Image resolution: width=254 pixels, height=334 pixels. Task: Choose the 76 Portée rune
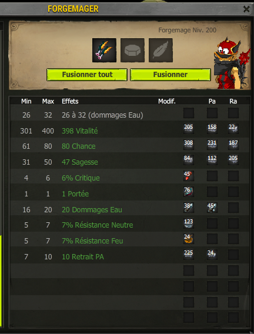pyautogui.click(x=189, y=192)
